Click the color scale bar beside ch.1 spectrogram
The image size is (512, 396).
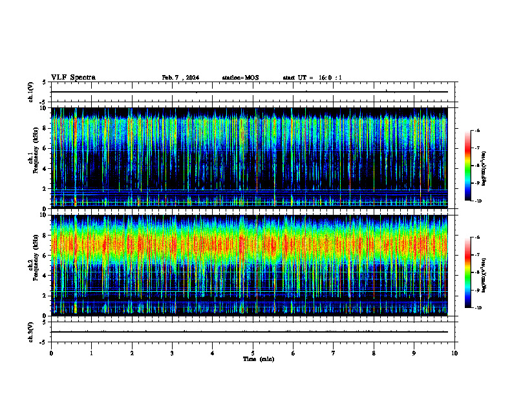pos(468,166)
